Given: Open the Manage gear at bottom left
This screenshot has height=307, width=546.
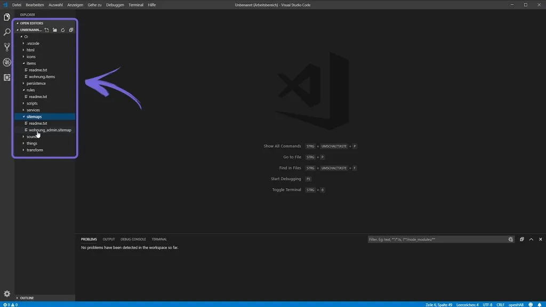Looking at the screenshot, I should [x=6, y=294].
